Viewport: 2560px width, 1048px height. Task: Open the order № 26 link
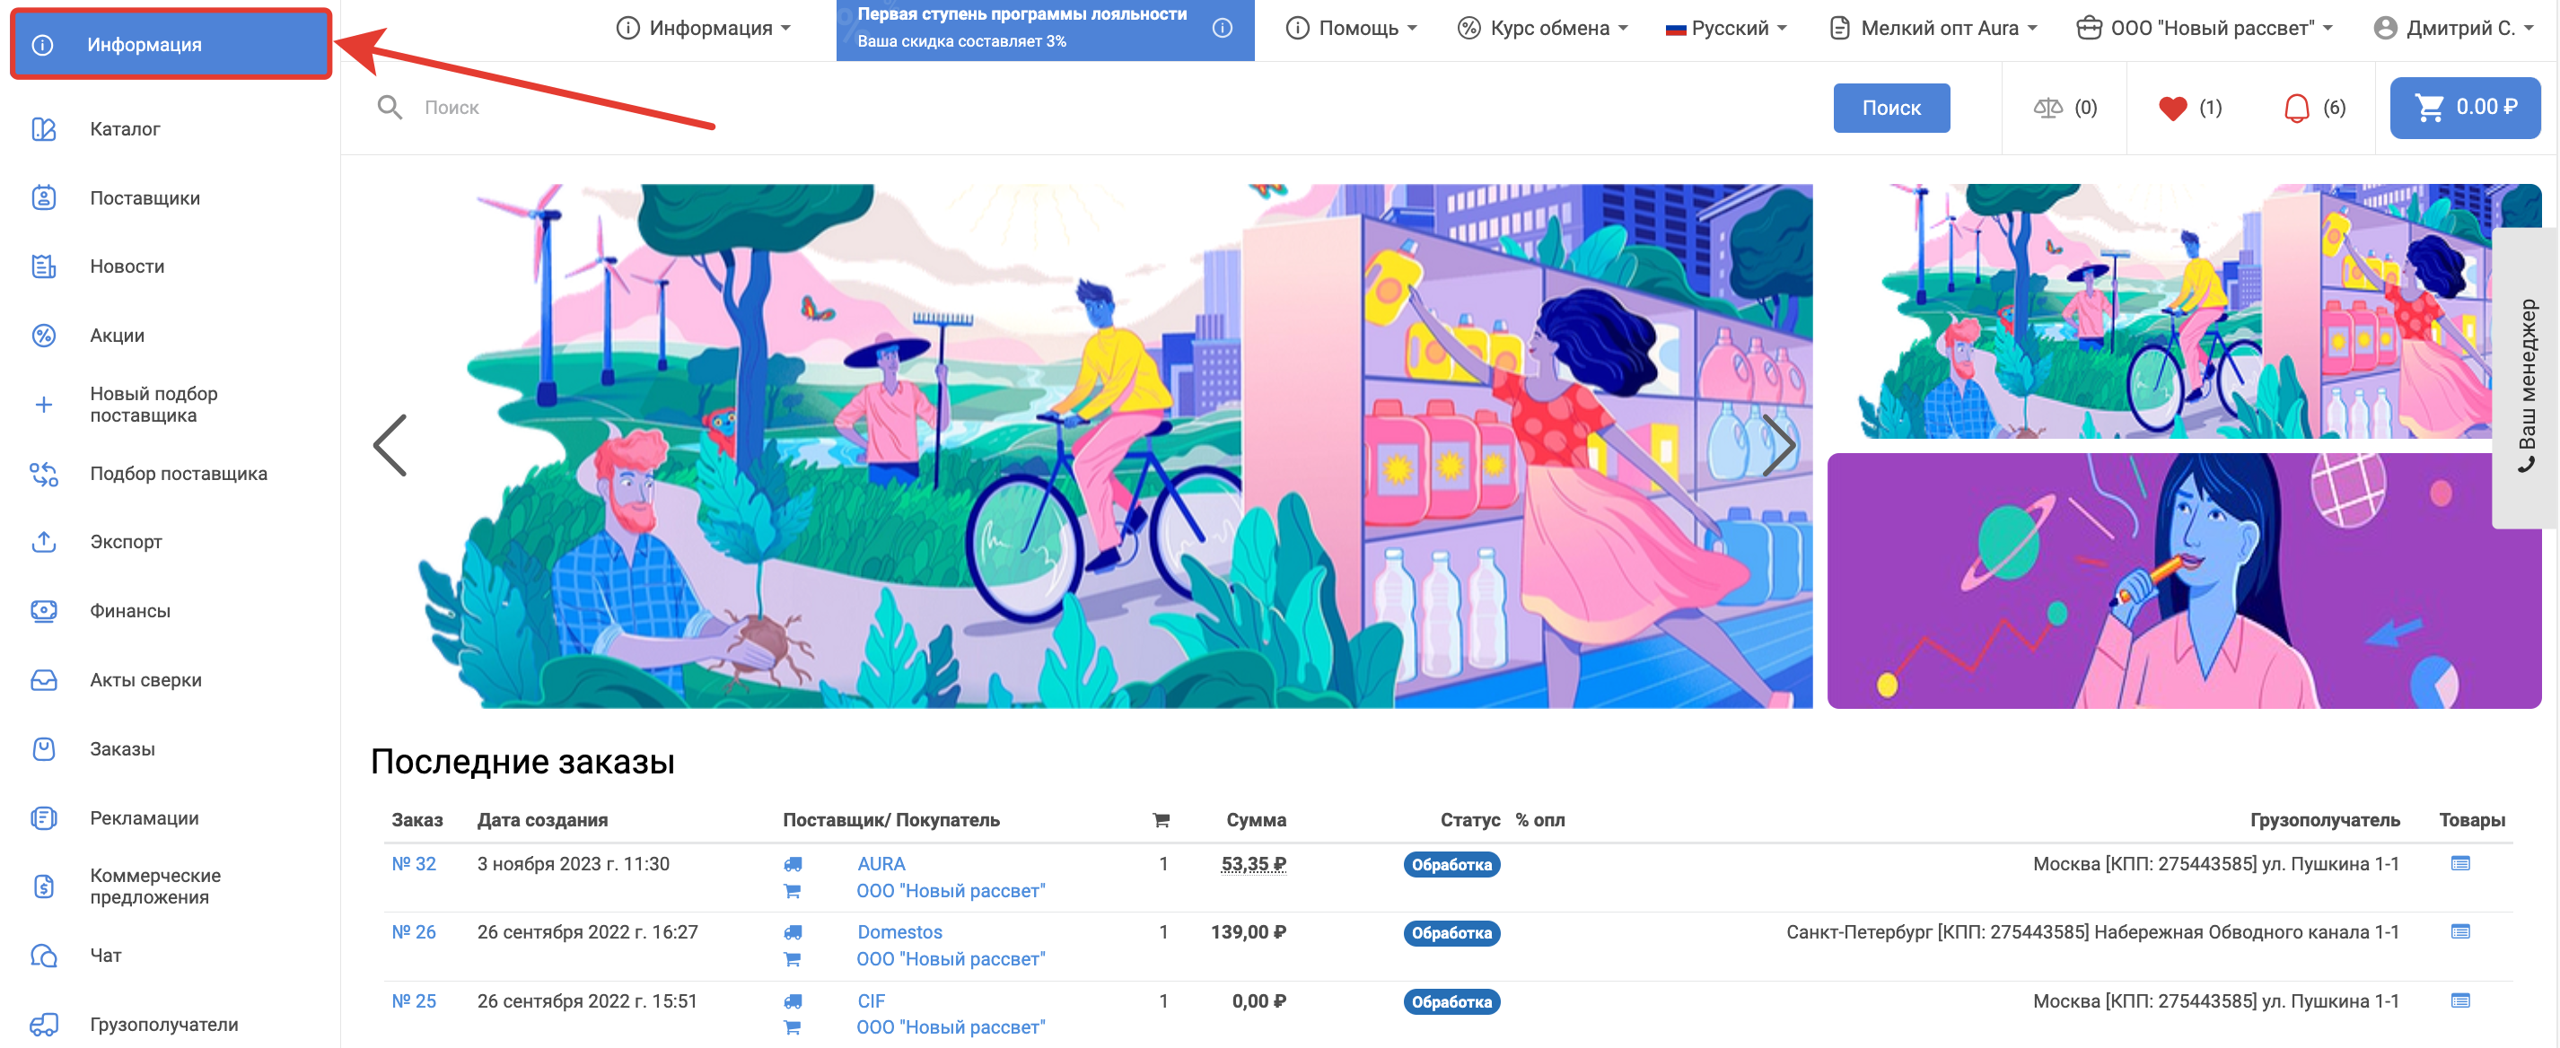click(414, 931)
